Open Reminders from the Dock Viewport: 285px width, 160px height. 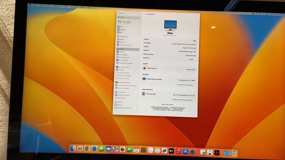coord(151,150)
